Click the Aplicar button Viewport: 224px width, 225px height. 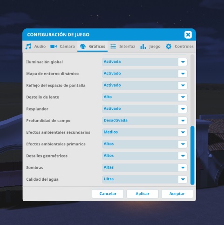(x=143, y=194)
